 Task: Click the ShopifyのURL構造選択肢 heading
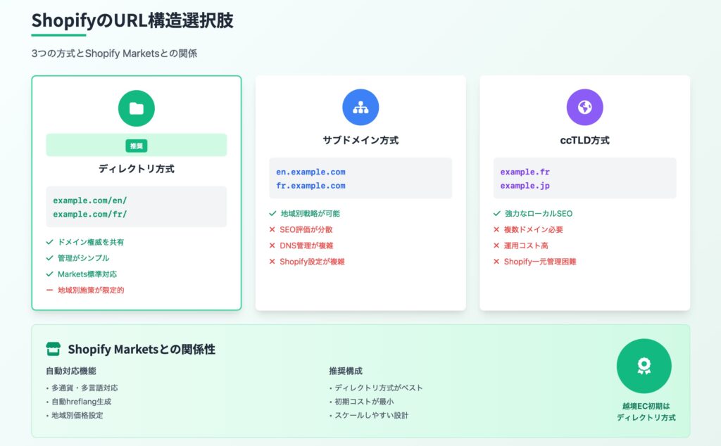coord(132,20)
